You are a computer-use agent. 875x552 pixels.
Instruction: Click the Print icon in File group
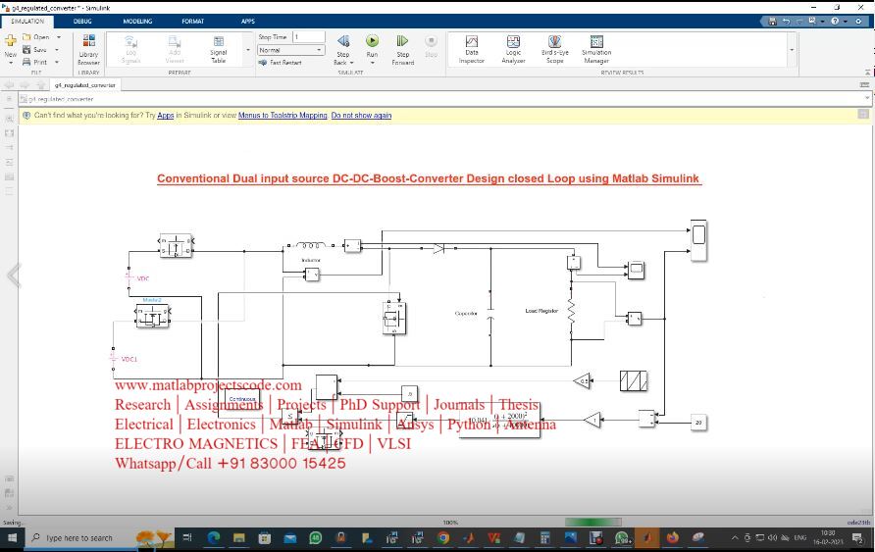point(26,62)
